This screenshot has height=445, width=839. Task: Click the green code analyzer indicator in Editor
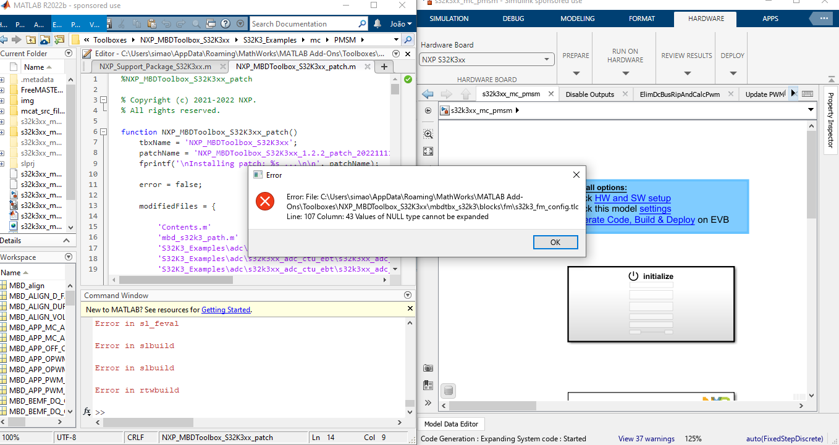point(406,79)
